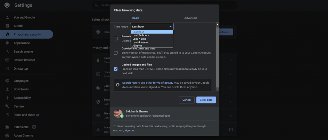Enable the Browsing history checkbox

[x=116, y=39]
